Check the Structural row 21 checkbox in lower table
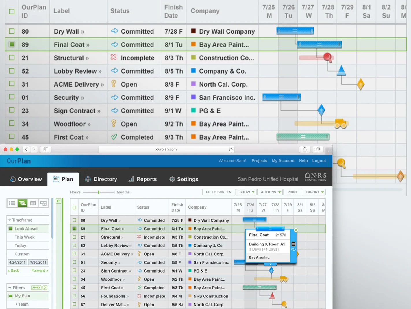Image resolution: width=411 pixels, height=309 pixels. click(74, 237)
